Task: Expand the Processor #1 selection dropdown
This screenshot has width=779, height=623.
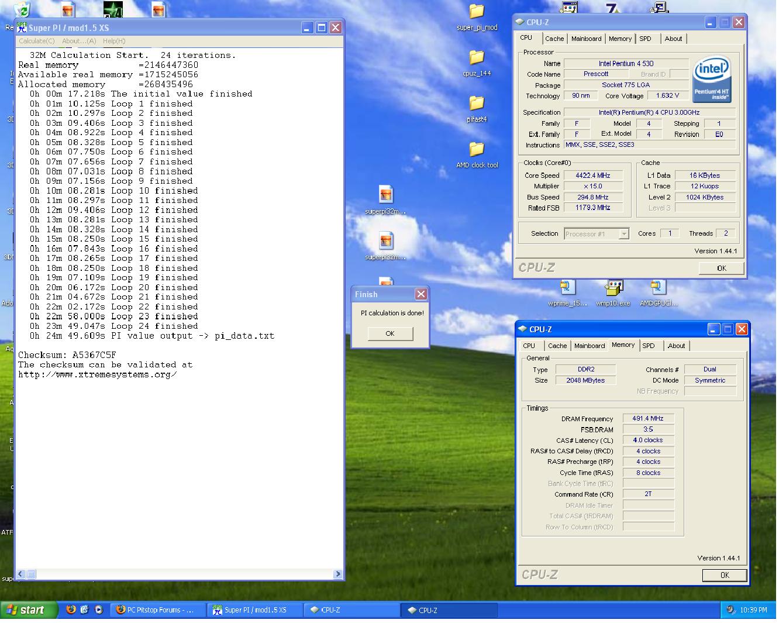Action: pos(624,233)
